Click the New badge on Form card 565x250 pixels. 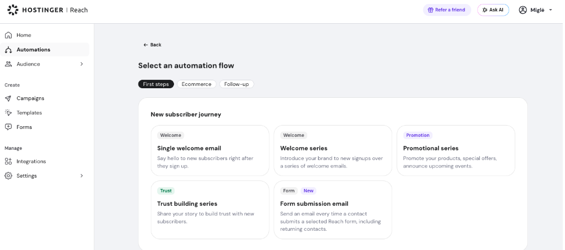[308, 191]
